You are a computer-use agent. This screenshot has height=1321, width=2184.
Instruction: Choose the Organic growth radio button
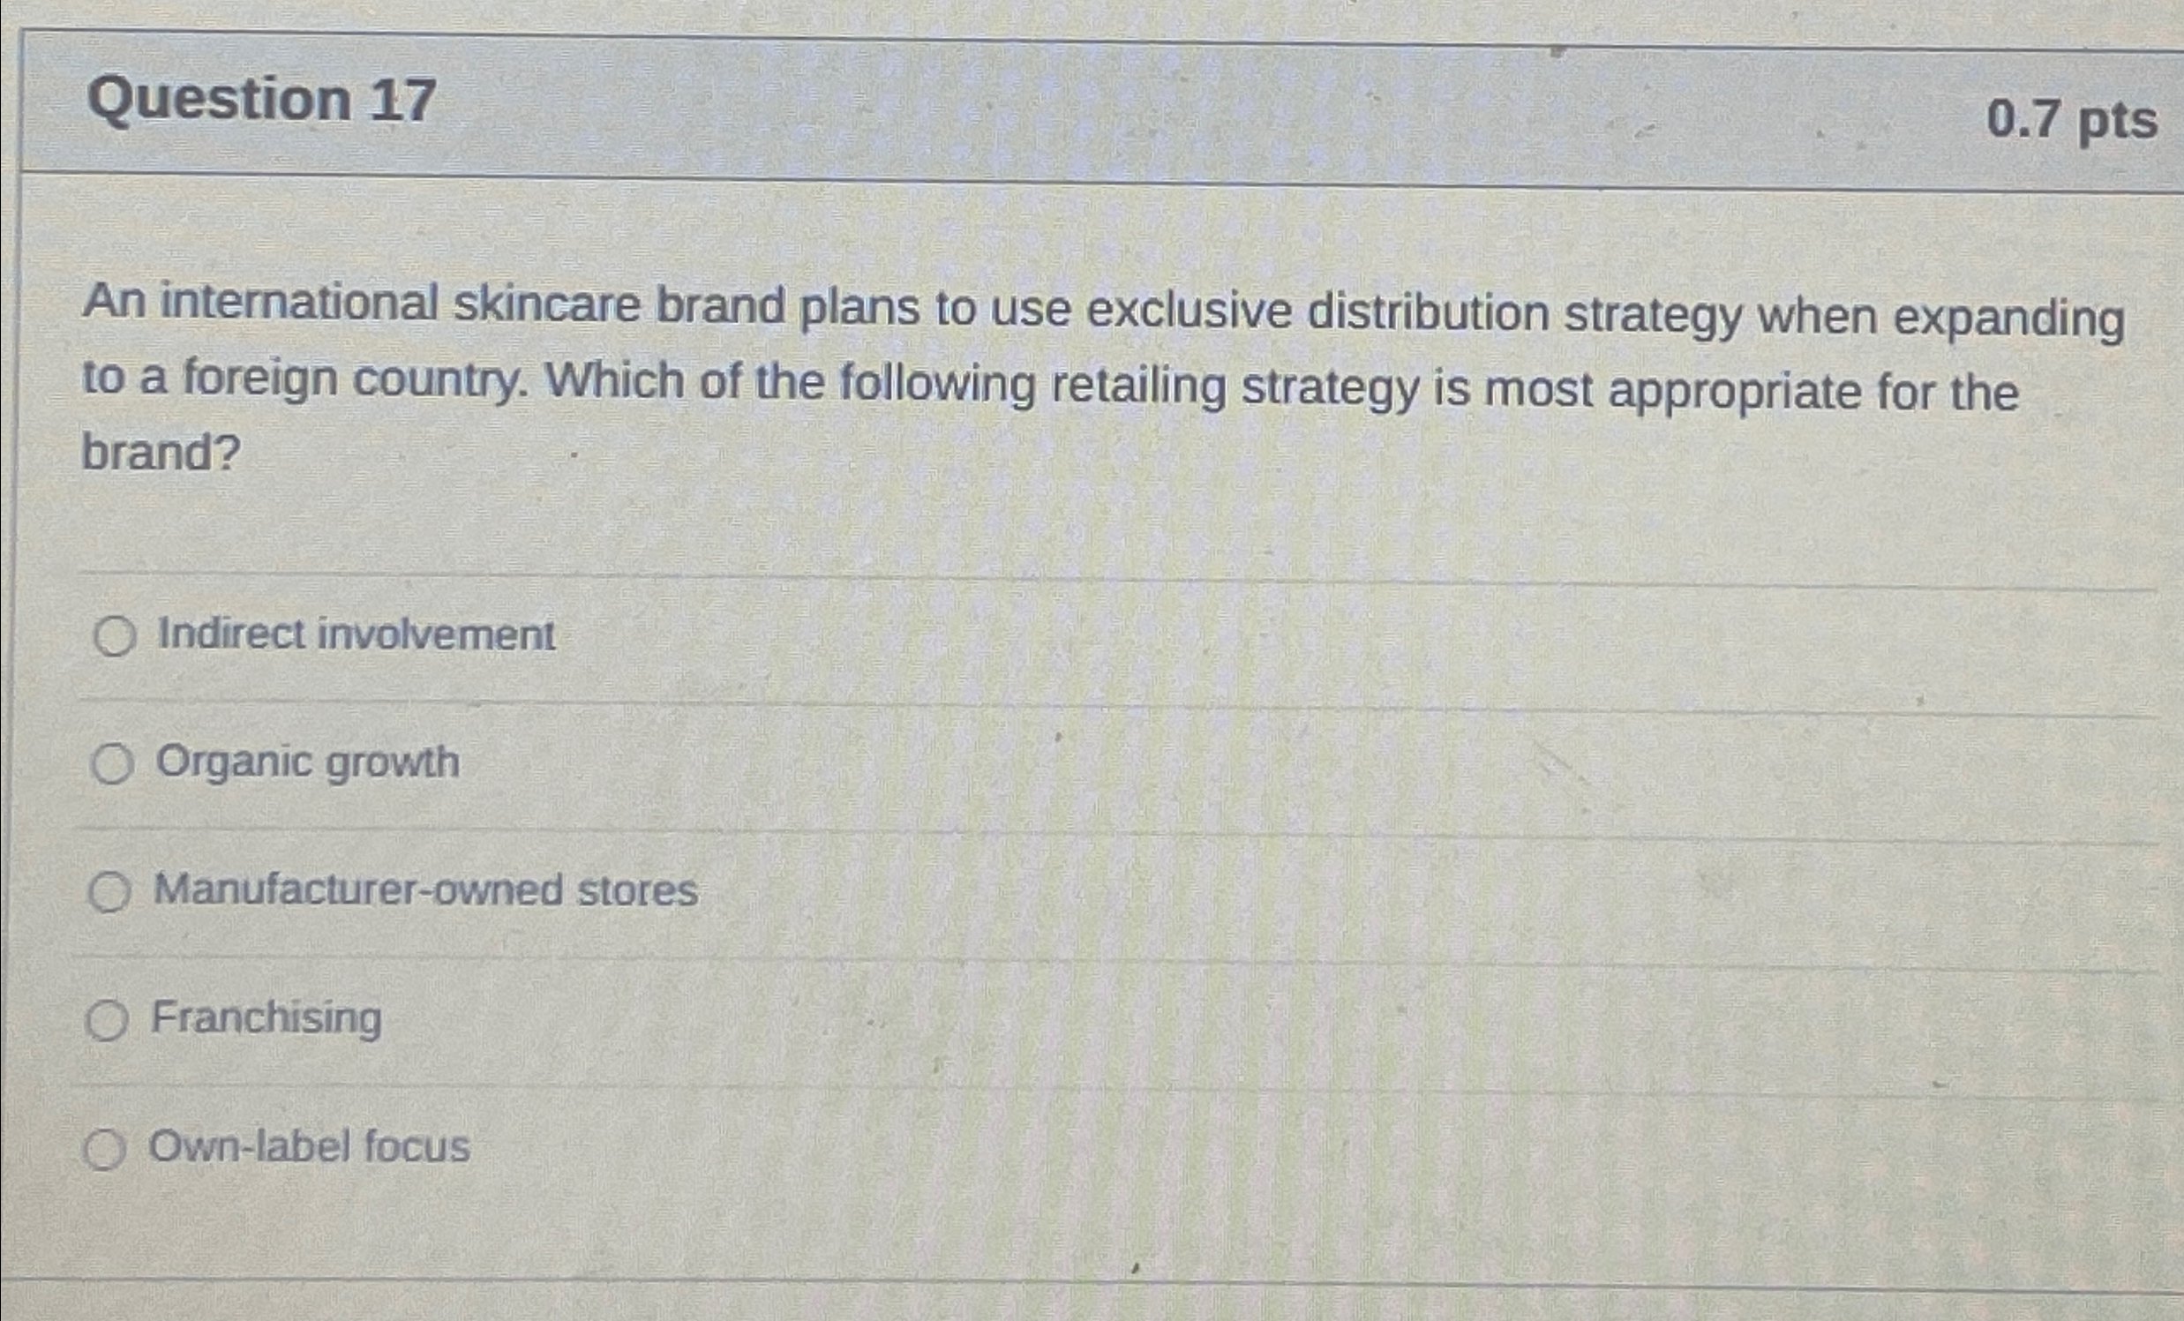[113, 764]
